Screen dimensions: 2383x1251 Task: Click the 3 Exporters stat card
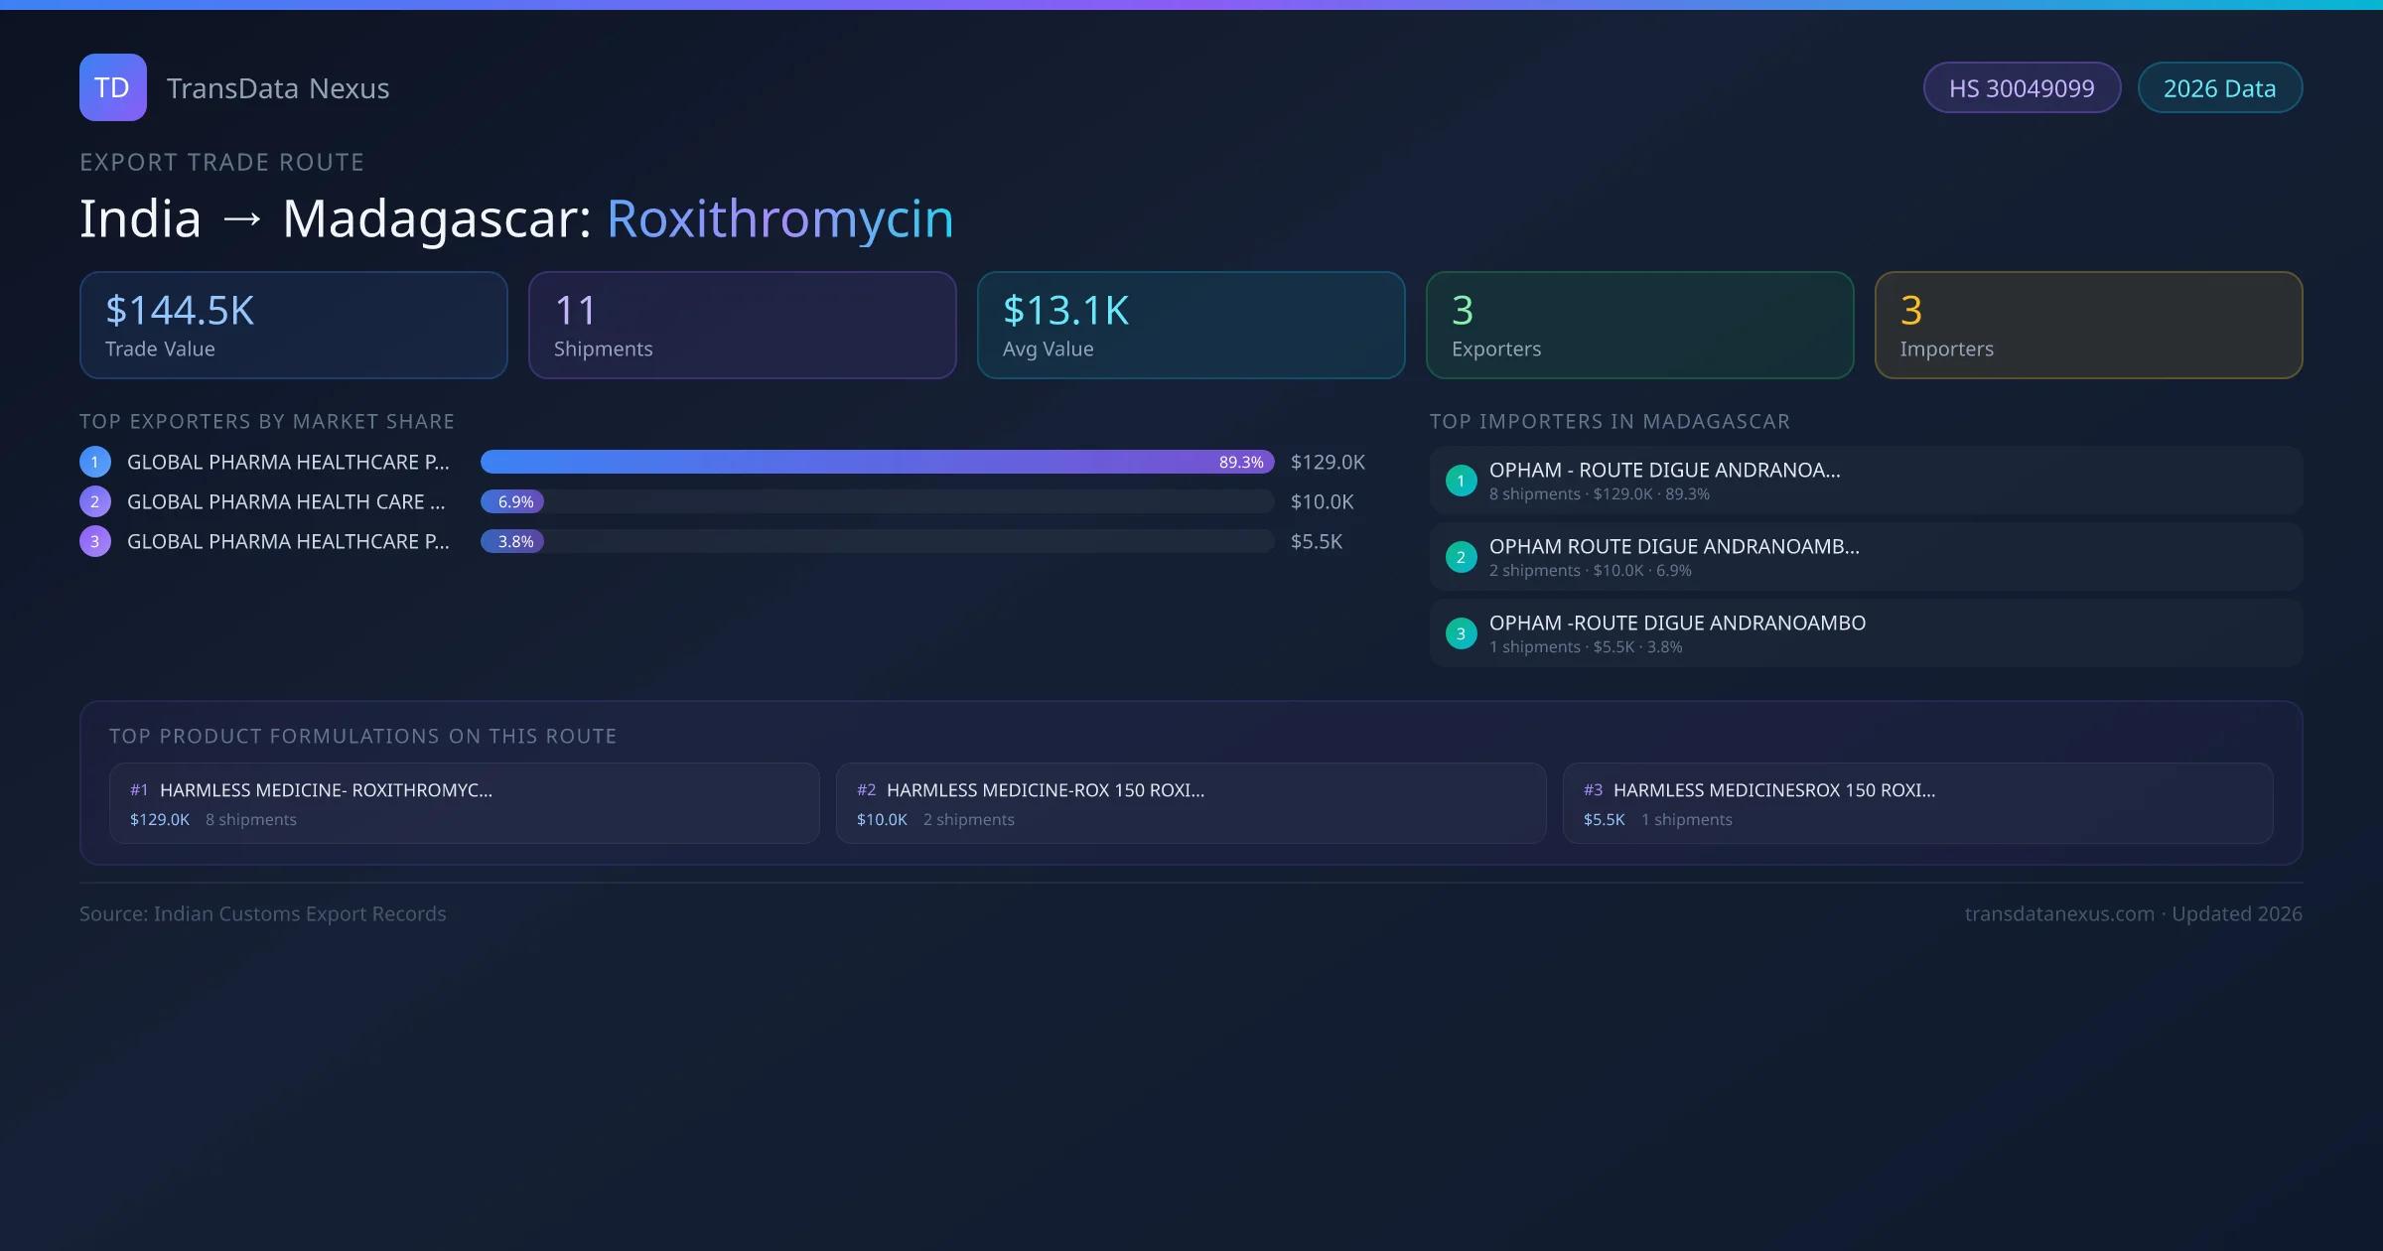tap(1639, 326)
